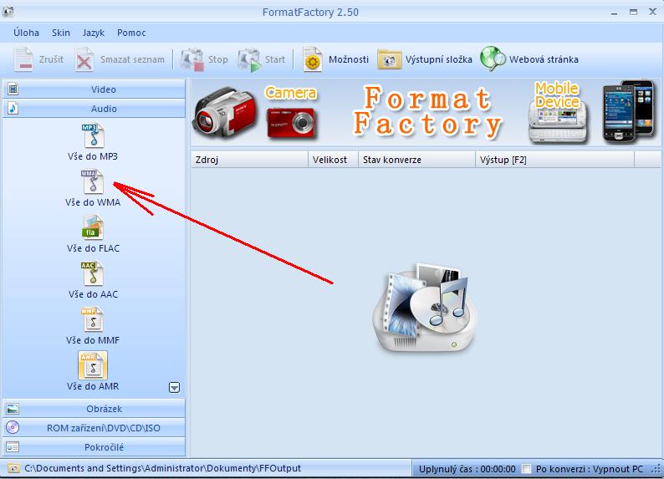Image resolution: width=664 pixels, height=479 pixels.
Task: Click the Audio music note icon
Action: pos(13,109)
